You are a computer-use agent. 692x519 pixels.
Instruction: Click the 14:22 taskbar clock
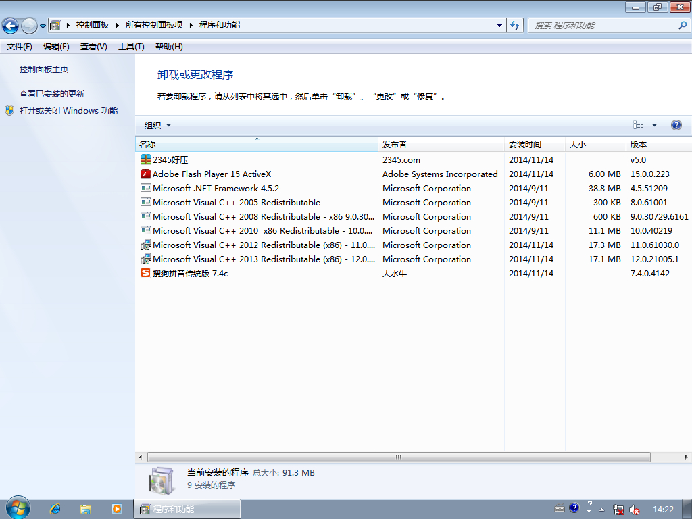pyautogui.click(x=663, y=510)
